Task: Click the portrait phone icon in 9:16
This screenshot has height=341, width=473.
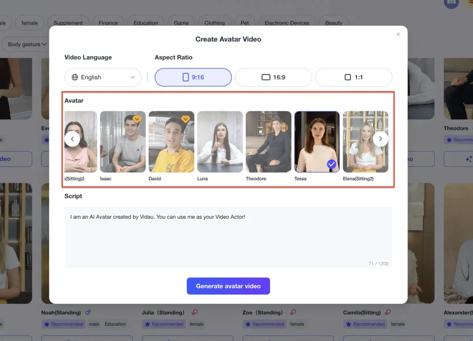Action: (186, 77)
